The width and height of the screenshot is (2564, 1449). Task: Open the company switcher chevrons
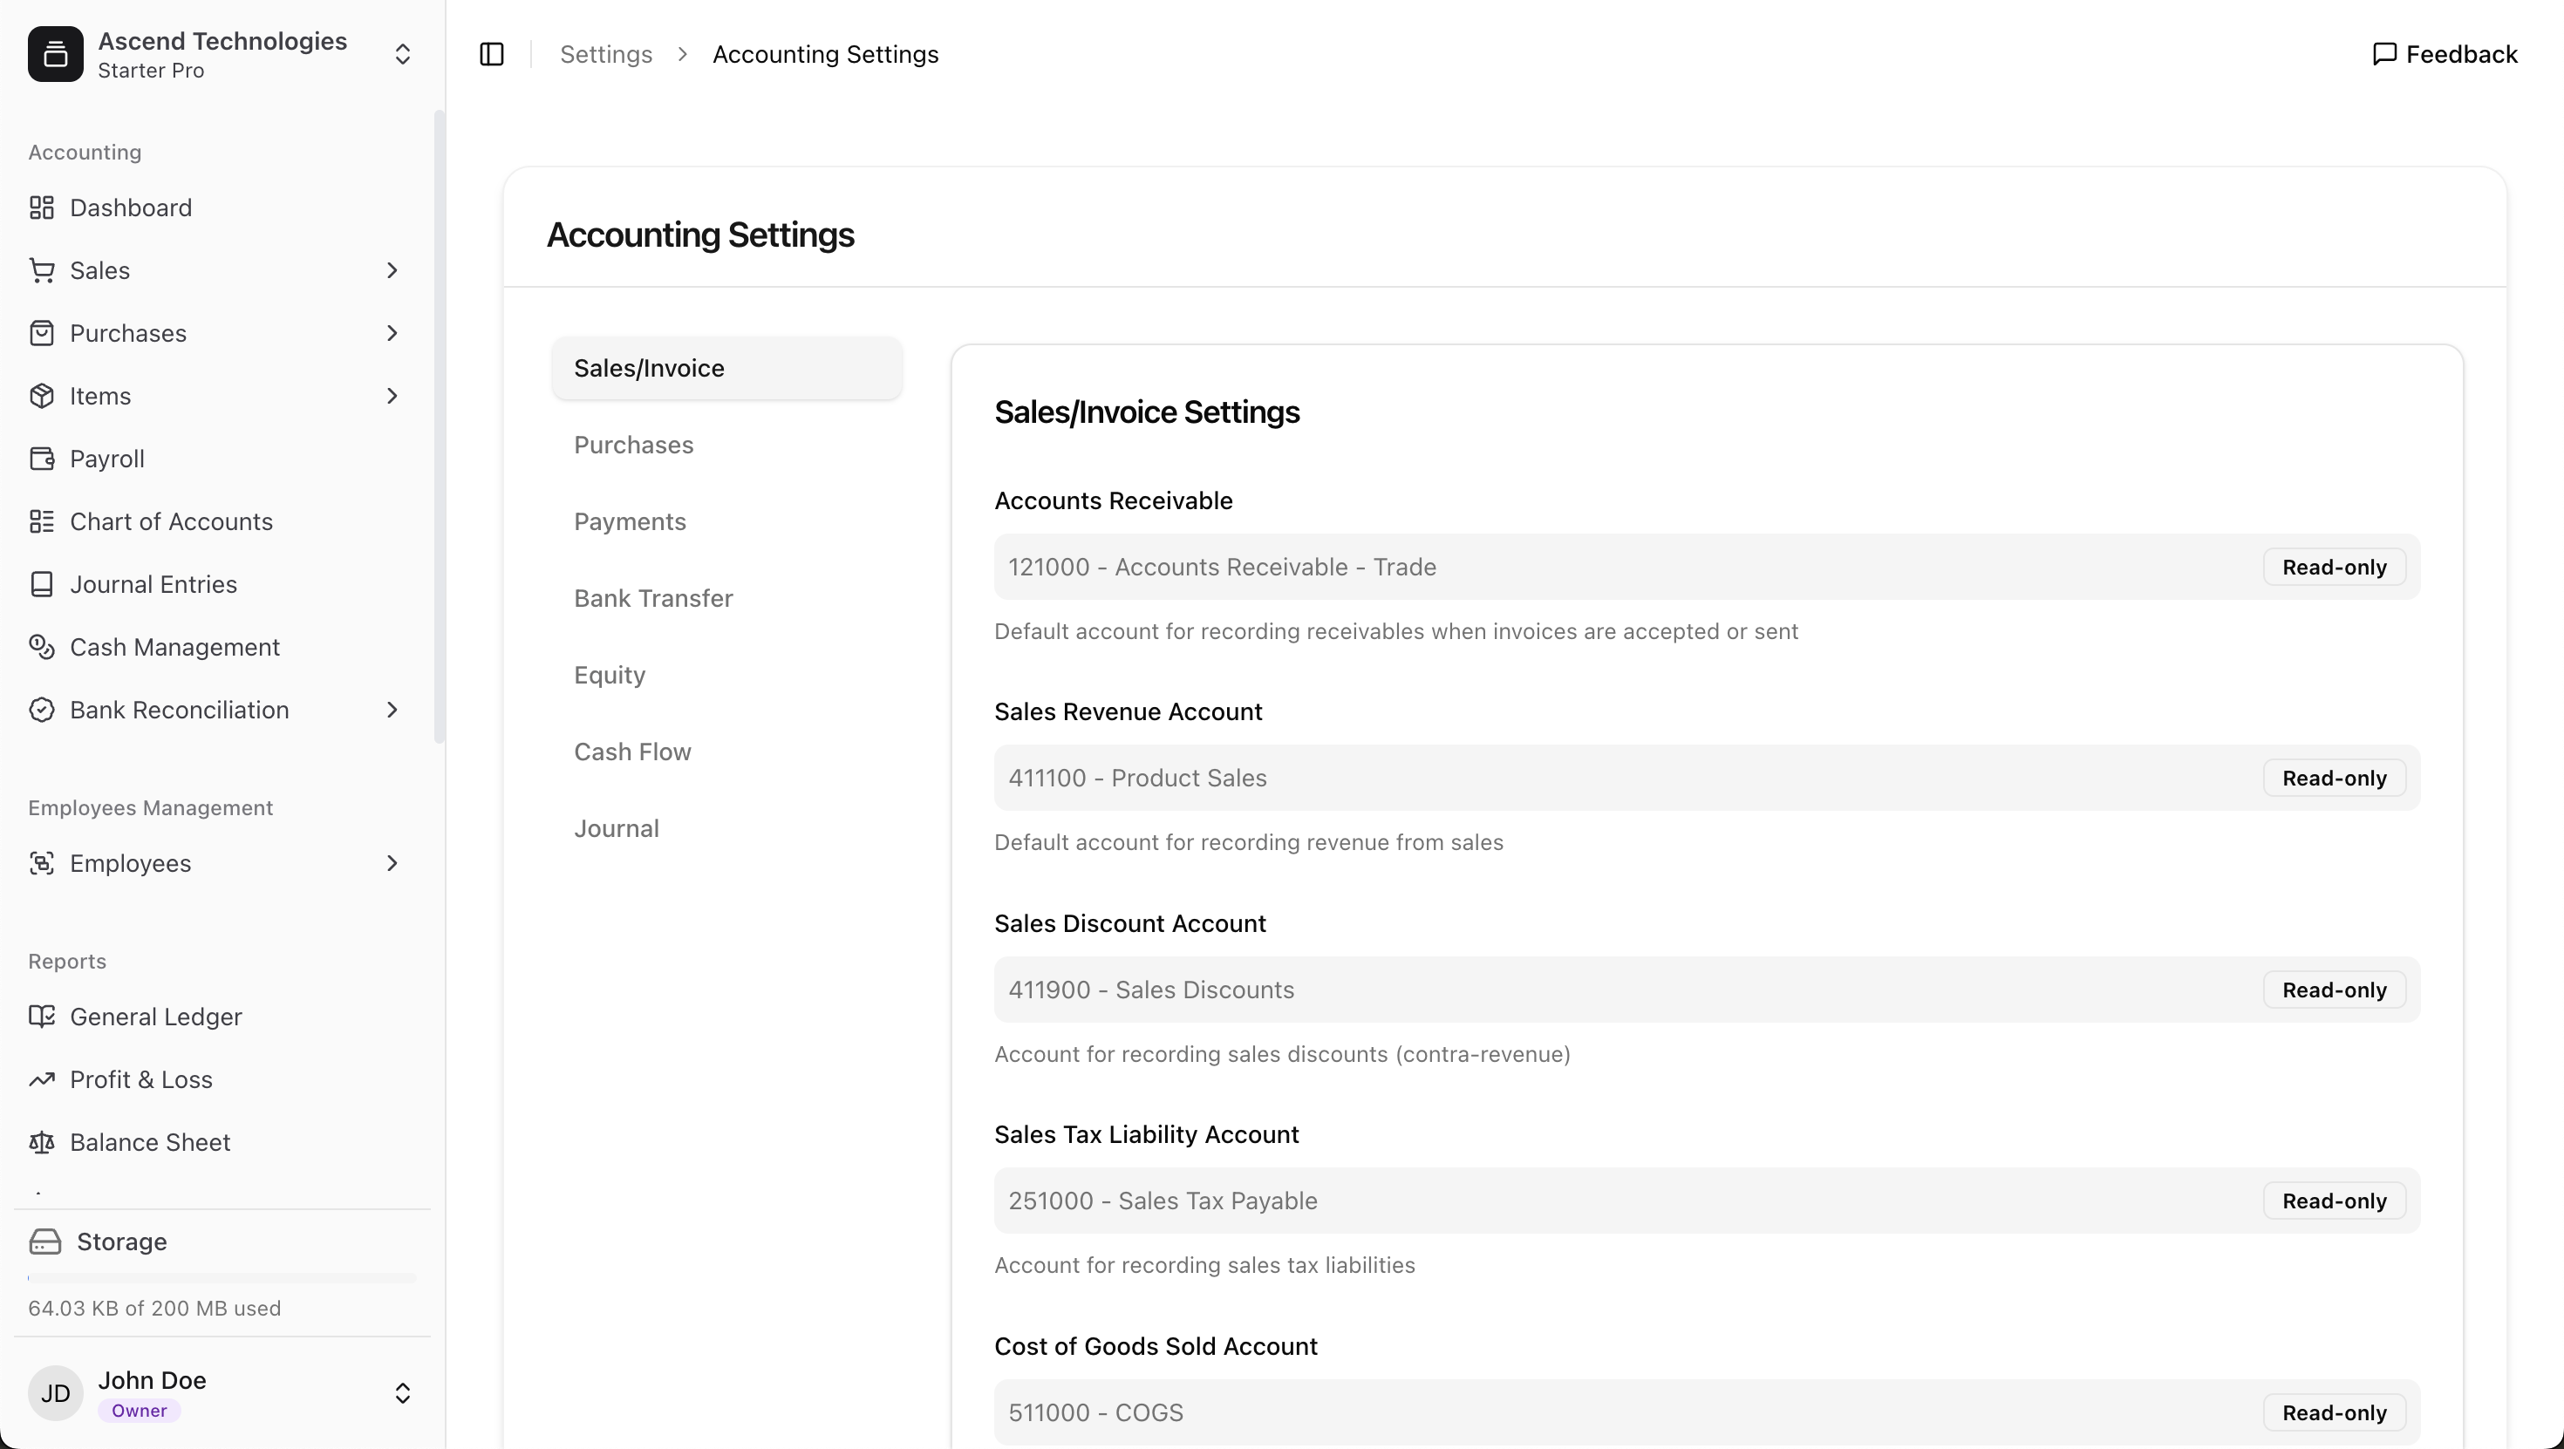(x=402, y=54)
